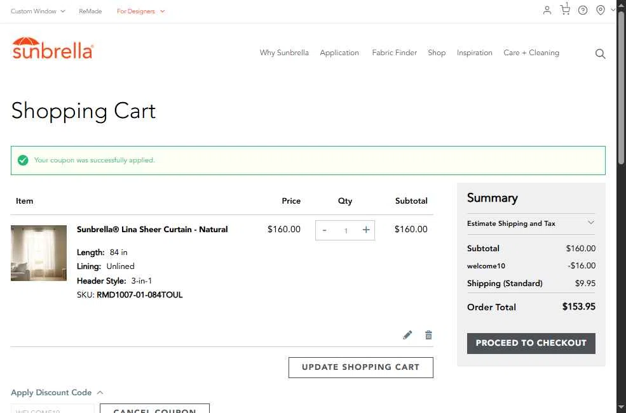Click the Sunbrella logo
Viewport: 626px width, 413px height.
53,48
